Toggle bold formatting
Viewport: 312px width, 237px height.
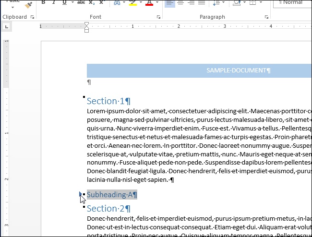pyautogui.click(x=43, y=3)
